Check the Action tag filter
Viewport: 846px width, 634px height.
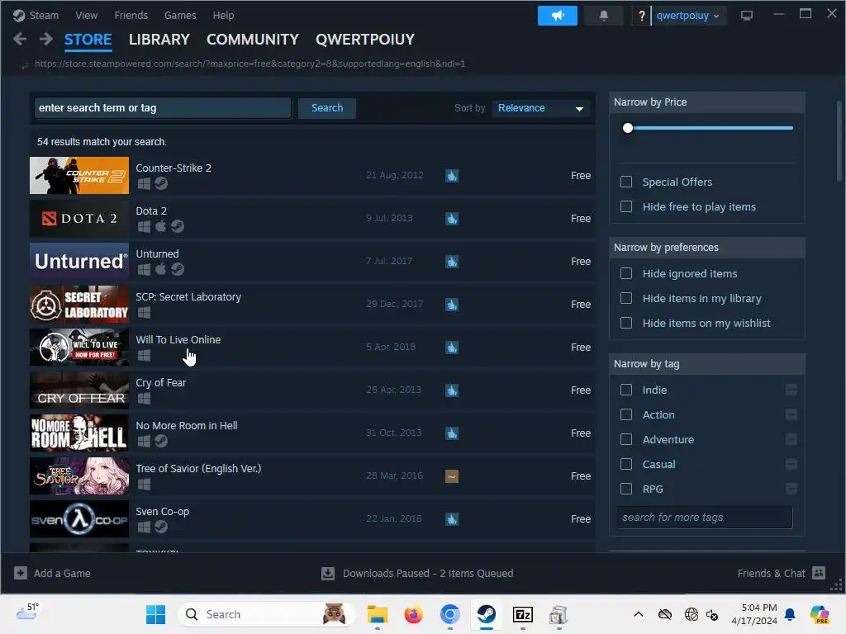(x=626, y=414)
